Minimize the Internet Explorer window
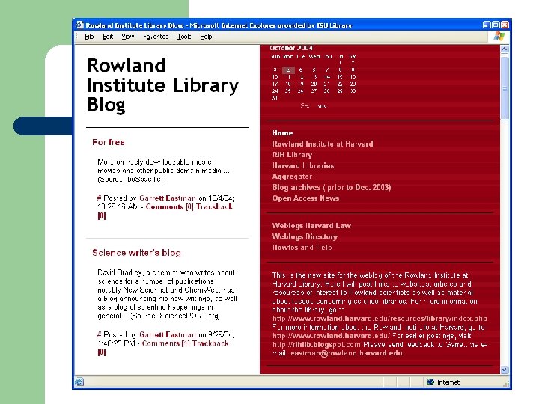 487,25
